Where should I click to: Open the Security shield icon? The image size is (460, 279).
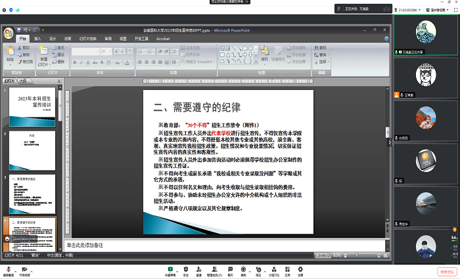click(x=186, y=269)
